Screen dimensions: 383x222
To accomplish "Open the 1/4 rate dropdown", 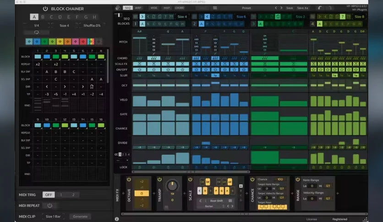I will (x=36, y=25).
